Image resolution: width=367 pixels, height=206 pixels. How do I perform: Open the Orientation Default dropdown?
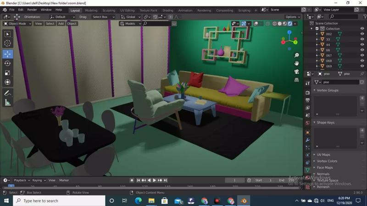[x=62, y=17]
